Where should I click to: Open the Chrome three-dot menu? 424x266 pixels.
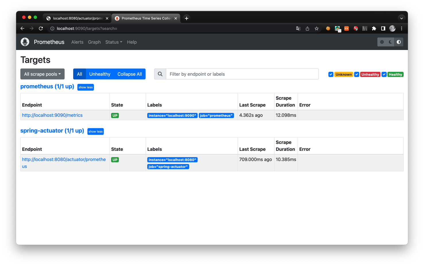[x=402, y=28]
